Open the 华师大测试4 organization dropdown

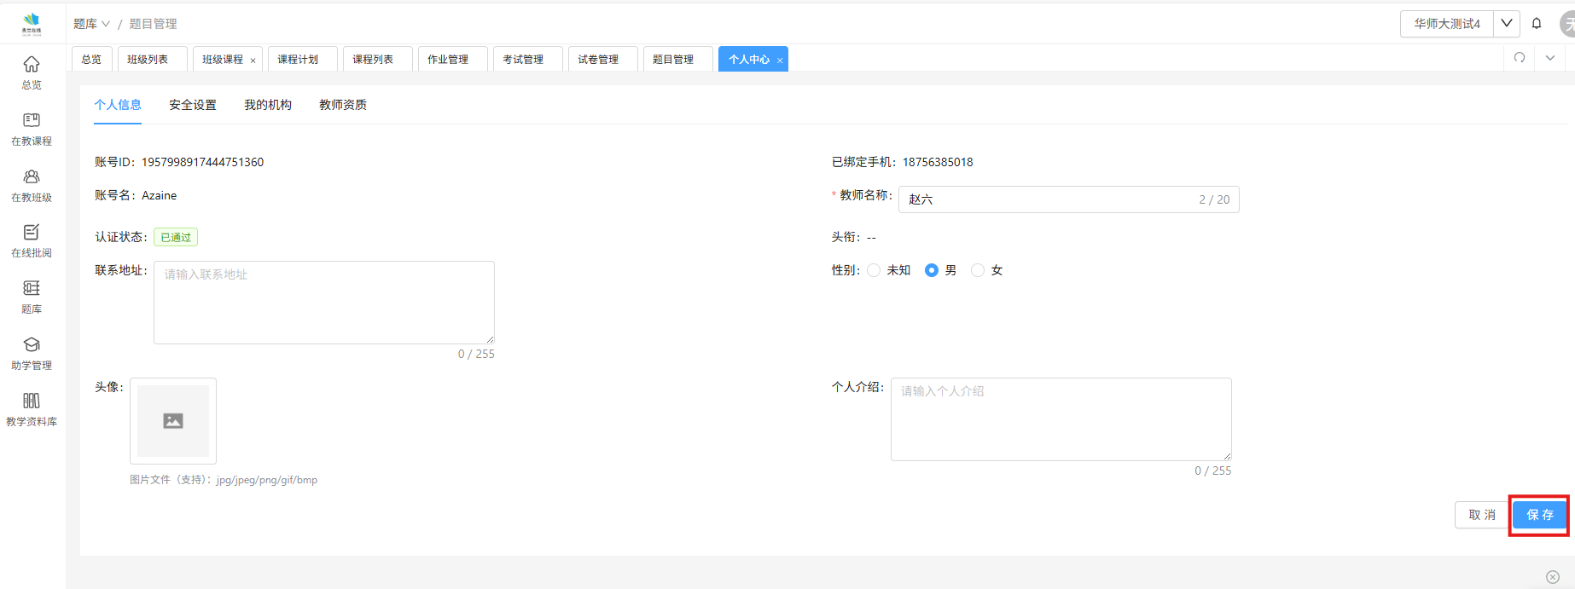(x=1459, y=24)
